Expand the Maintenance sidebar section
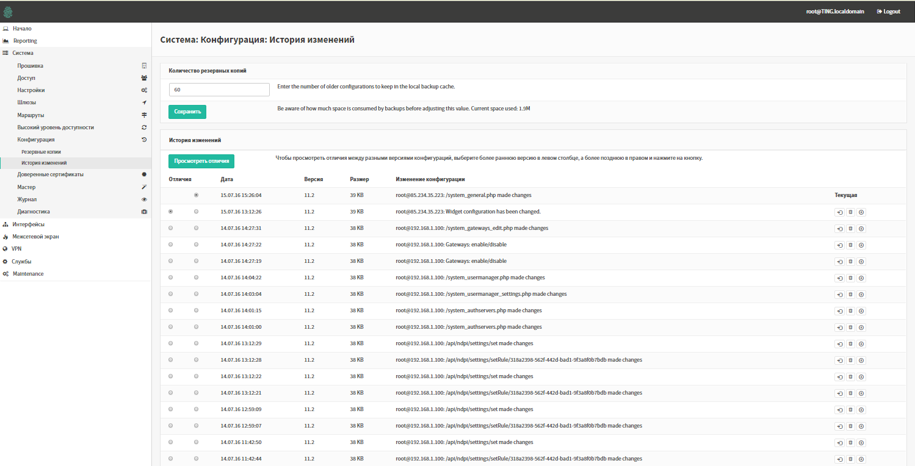The image size is (915, 466). [x=28, y=274]
